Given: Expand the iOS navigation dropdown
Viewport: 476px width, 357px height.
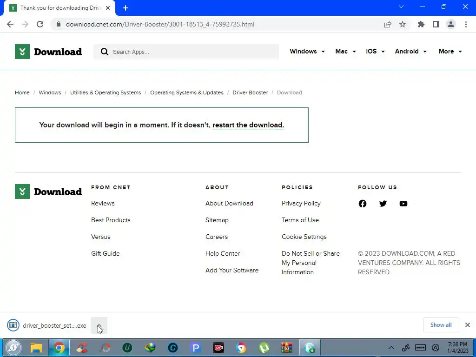Looking at the screenshot, I should [375, 51].
